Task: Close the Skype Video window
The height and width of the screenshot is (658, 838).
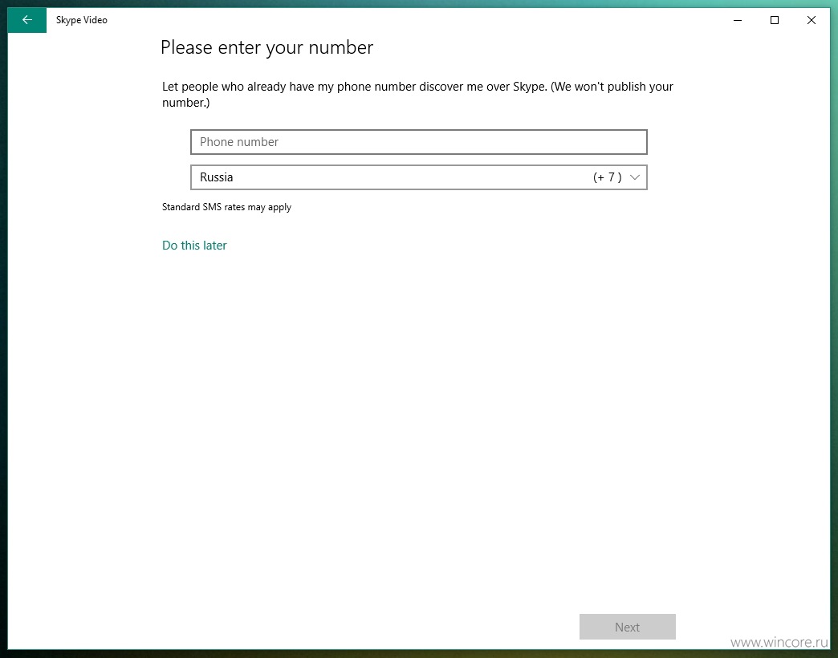Action: 812,20
